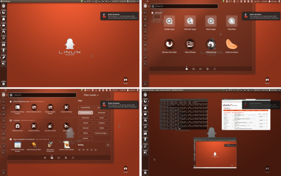The height and width of the screenshot is (176, 281).
Task: Open the Check Email icon
Action: click(x=211, y=44)
